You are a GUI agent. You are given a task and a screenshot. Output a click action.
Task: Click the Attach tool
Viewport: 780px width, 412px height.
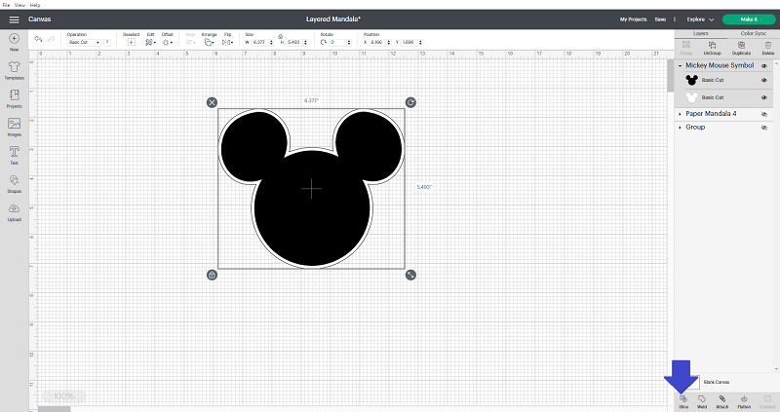pos(722,402)
